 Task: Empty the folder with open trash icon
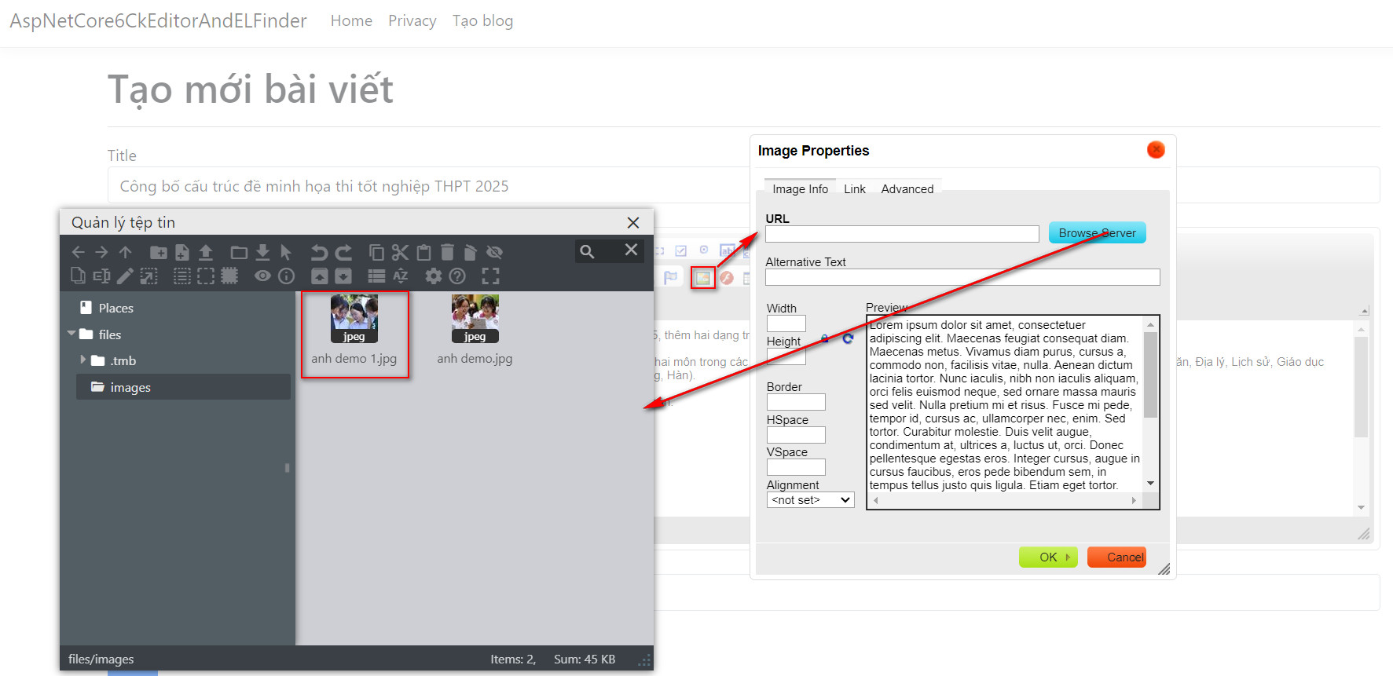(x=470, y=252)
